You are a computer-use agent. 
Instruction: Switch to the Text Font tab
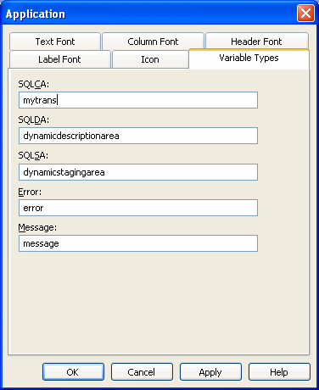point(55,42)
